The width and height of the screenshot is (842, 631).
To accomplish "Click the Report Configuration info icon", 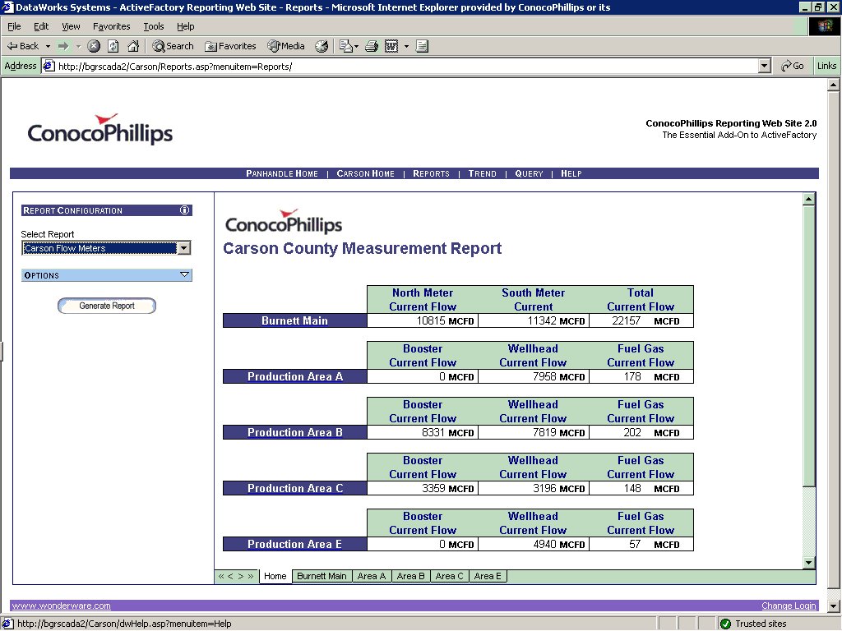I will pos(185,210).
